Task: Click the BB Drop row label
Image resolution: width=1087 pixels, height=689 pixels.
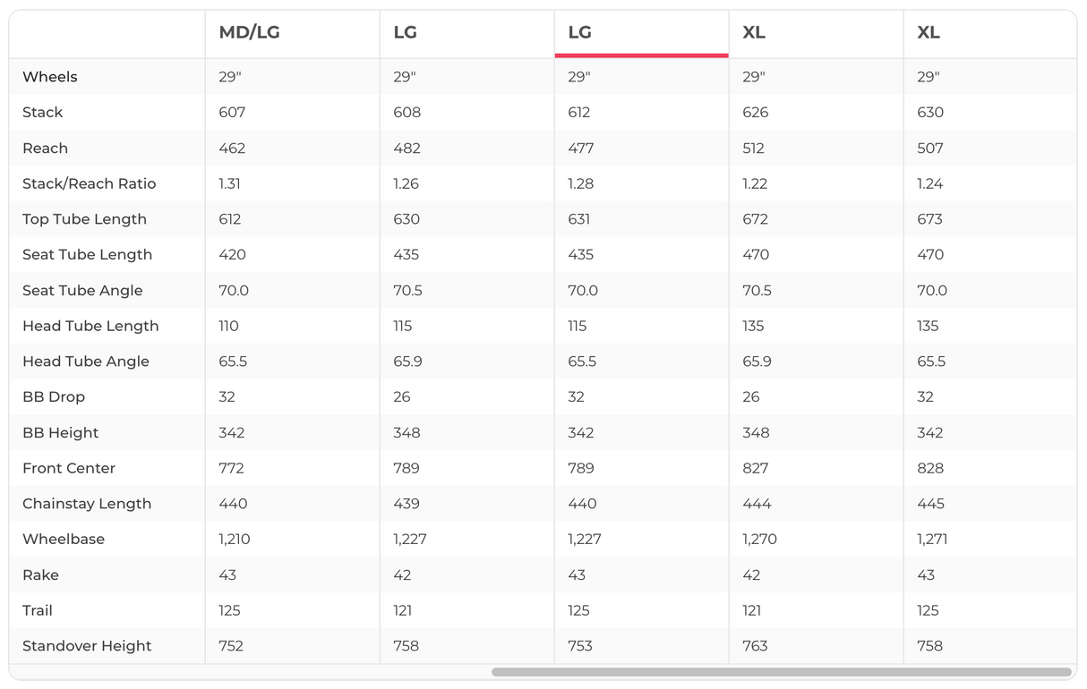Action: [54, 397]
